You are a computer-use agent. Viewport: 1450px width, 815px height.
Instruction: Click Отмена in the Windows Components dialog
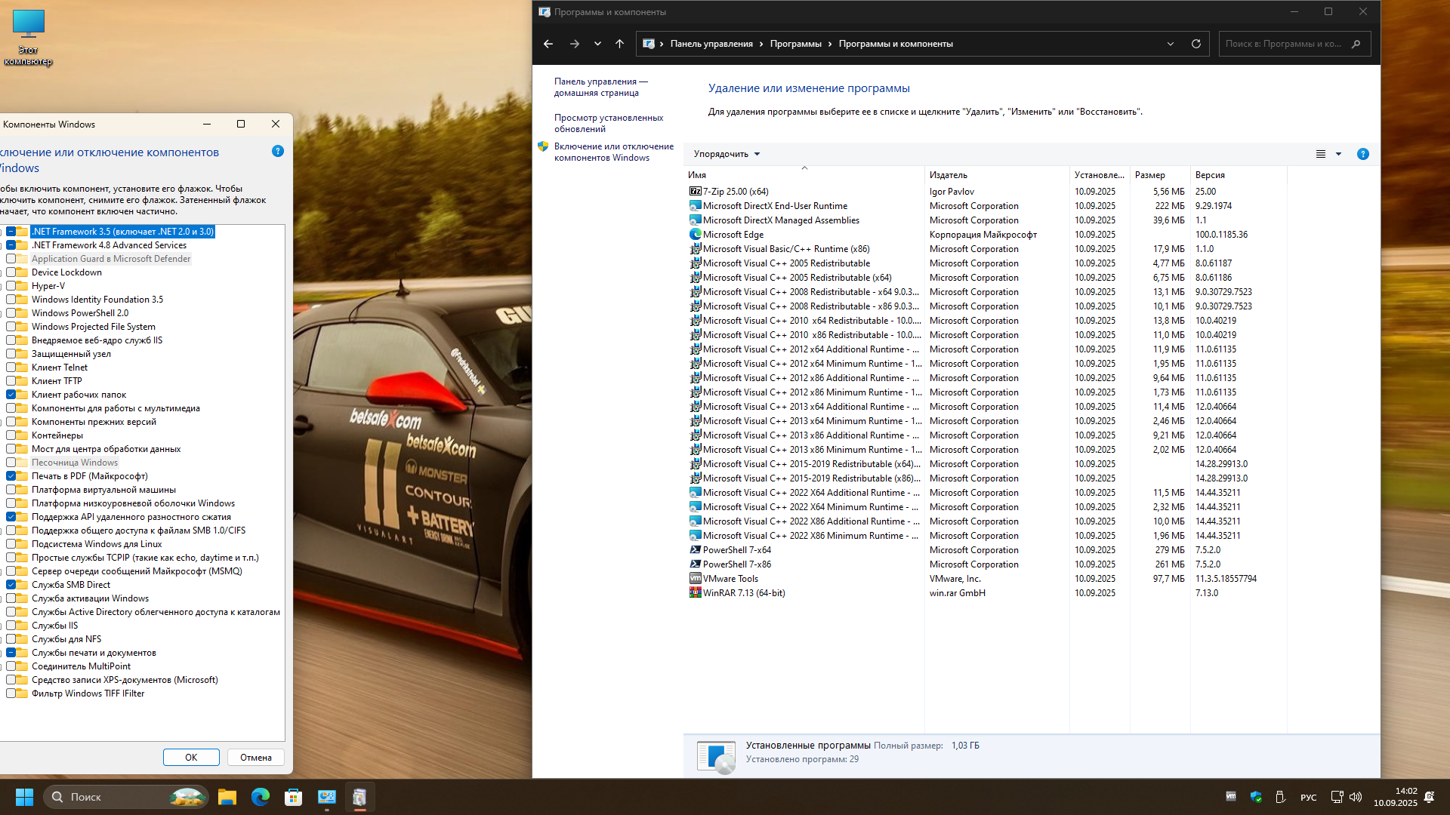point(256,758)
